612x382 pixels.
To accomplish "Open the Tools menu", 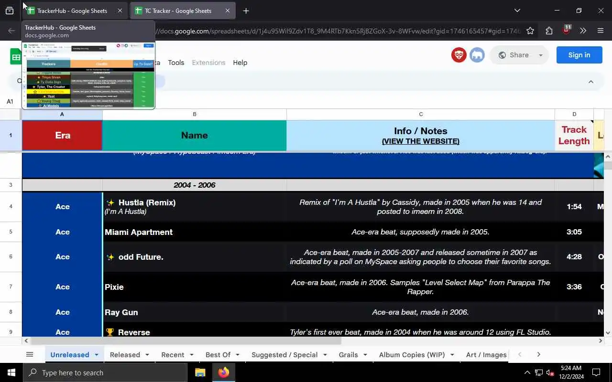I will [x=176, y=63].
